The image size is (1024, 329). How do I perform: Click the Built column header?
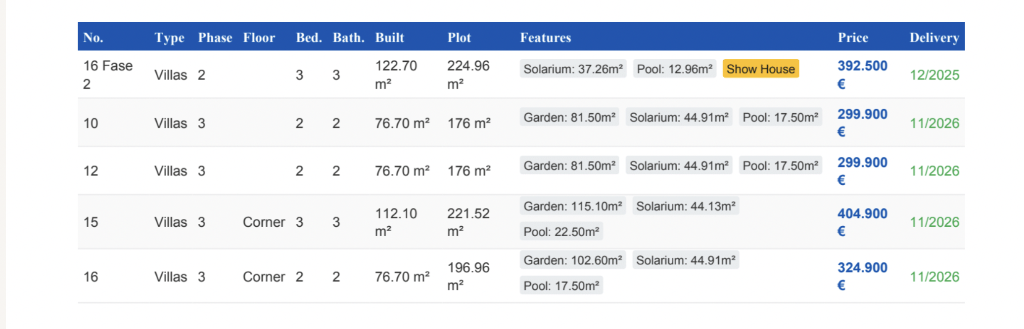tap(389, 38)
